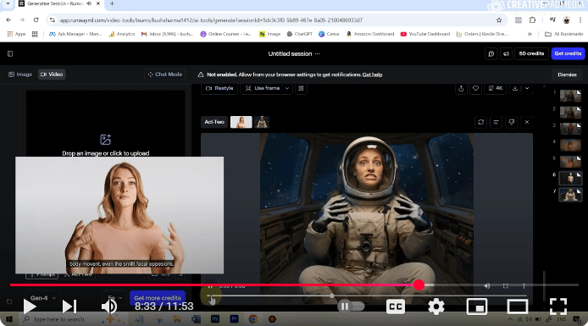The width and height of the screenshot is (588, 326).
Task: Open the announcements megaphone icon
Action: tap(506, 53)
